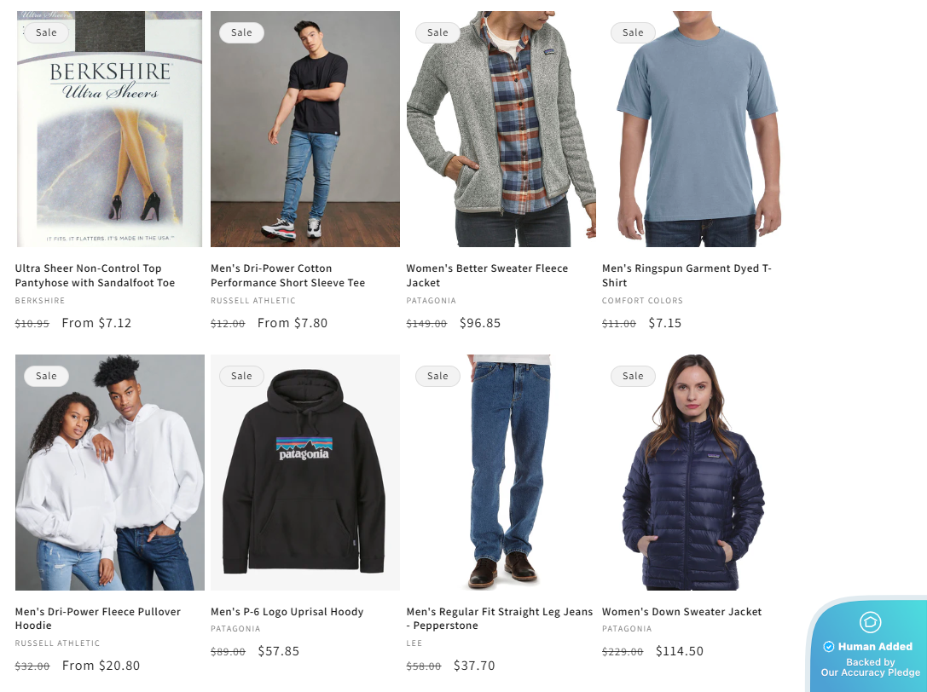Image resolution: width=927 pixels, height=692 pixels.
Task: Open the blue garment dyed T-shirt image
Action: (x=697, y=129)
